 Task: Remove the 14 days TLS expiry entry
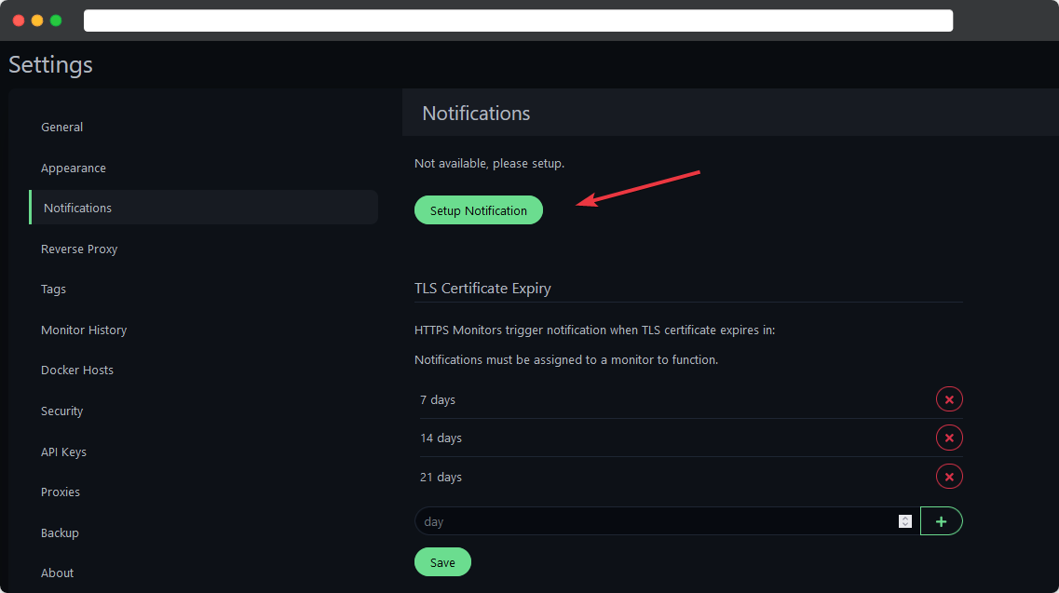[948, 438]
